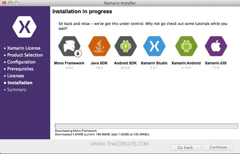
Task: Click the "Android SDK" label
Action: coord(125,63)
